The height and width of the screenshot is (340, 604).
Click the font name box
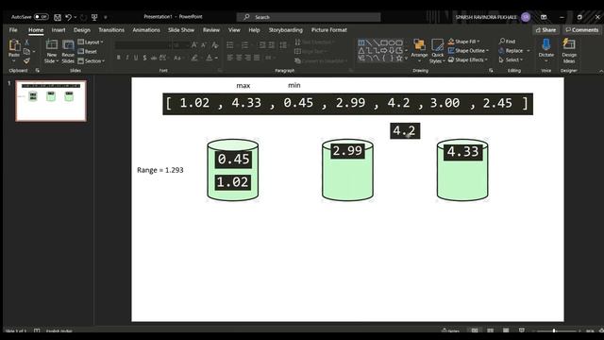pyautogui.click(x=143, y=45)
